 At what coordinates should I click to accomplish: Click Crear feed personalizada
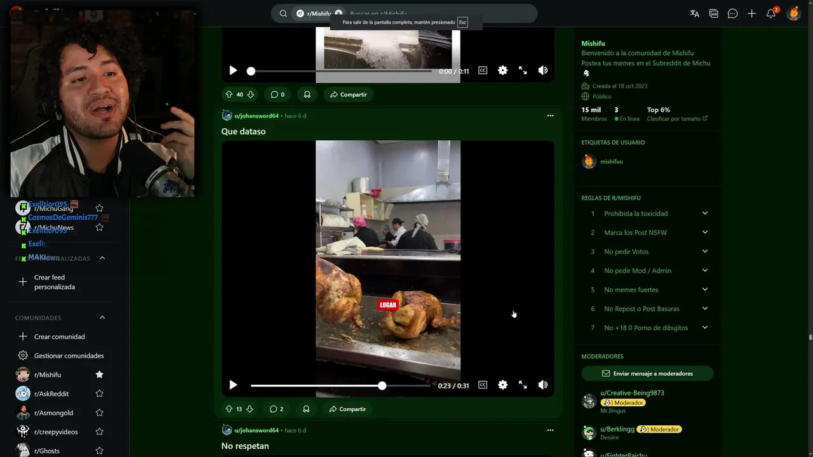pyautogui.click(x=55, y=282)
